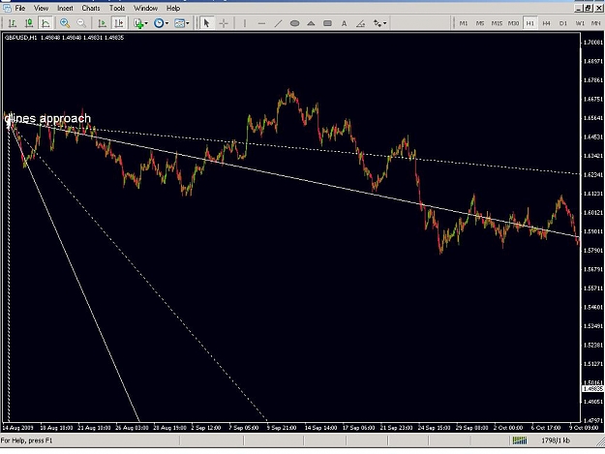The image size is (605, 454).
Task: Open the periodicity clock icon
Action: [x=159, y=23]
